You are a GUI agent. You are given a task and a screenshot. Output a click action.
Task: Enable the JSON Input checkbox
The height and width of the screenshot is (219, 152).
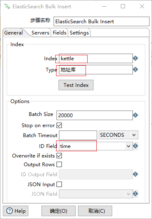point(59,185)
